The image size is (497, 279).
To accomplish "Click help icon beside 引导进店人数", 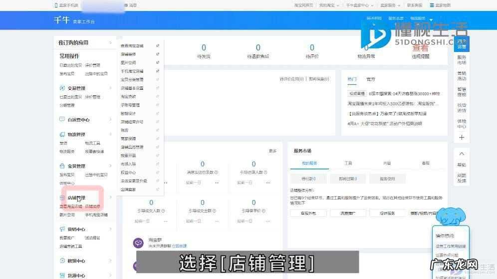I will (265, 173).
